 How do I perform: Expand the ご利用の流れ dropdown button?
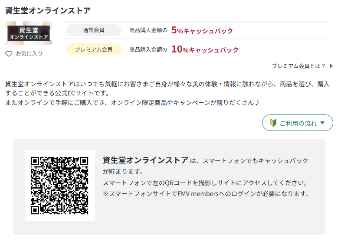click(x=297, y=123)
